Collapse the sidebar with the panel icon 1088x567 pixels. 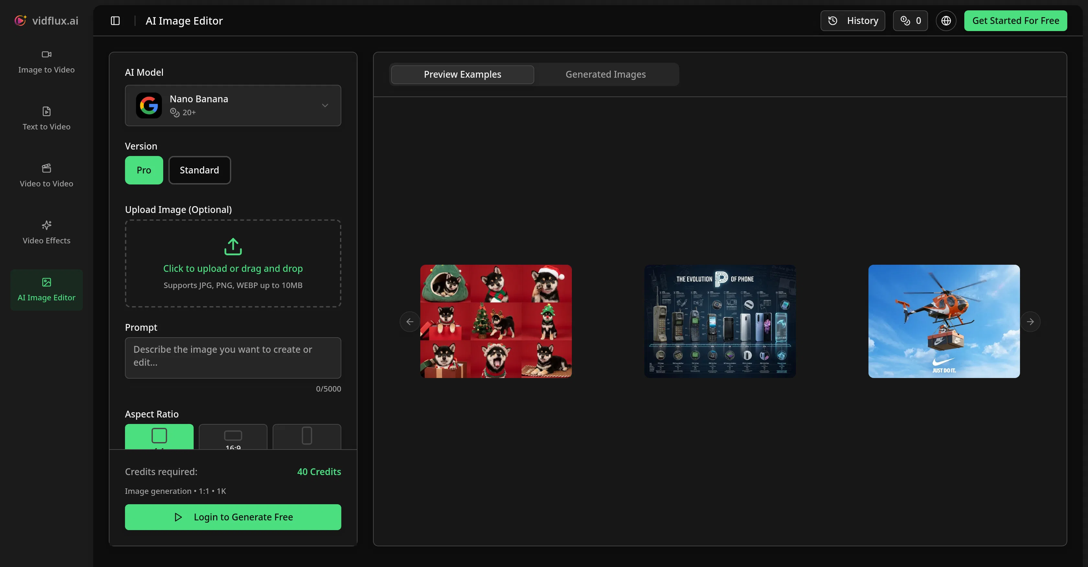click(x=115, y=20)
